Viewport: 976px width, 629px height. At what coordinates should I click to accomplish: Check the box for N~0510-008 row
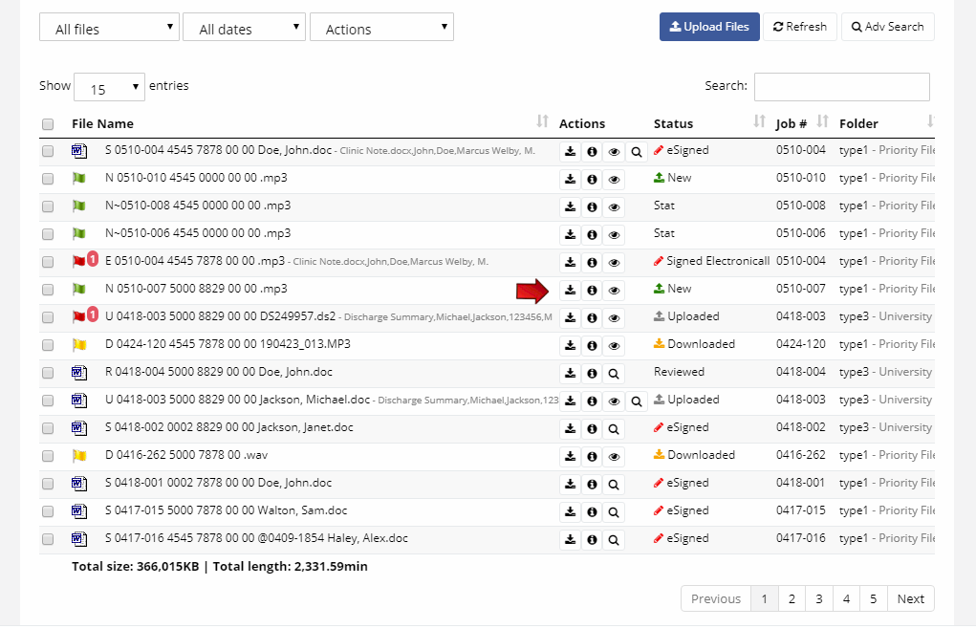48,206
